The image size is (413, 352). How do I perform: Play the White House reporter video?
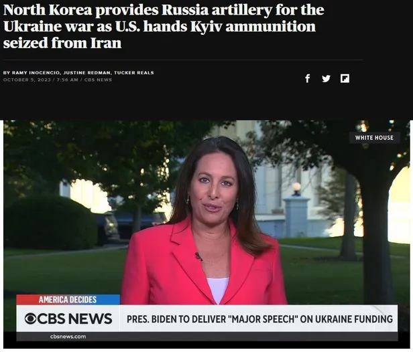tap(206, 234)
